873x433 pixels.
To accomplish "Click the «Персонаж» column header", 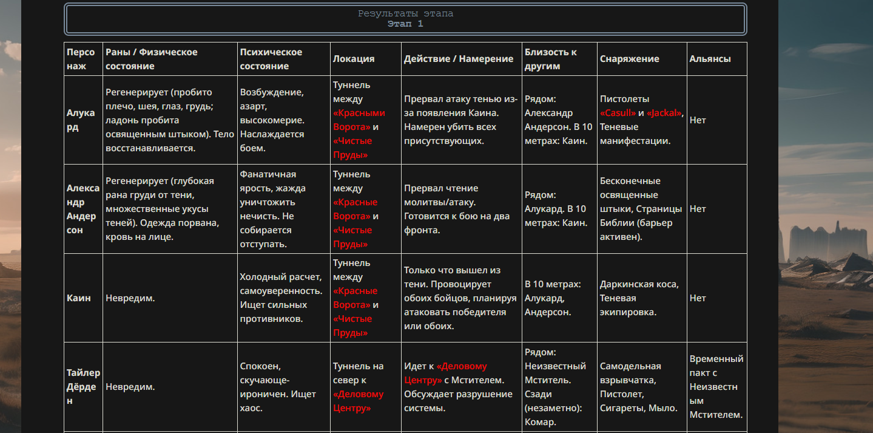I will (x=83, y=59).
